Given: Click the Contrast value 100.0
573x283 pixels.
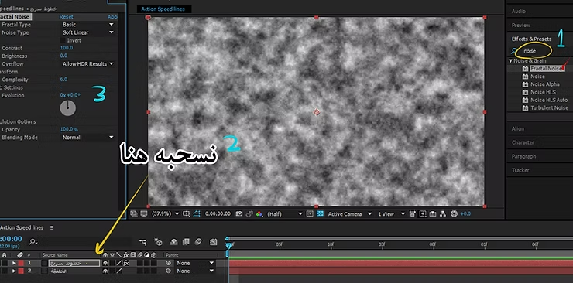Looking at the screenshot, I should click(x=67, y=48).
